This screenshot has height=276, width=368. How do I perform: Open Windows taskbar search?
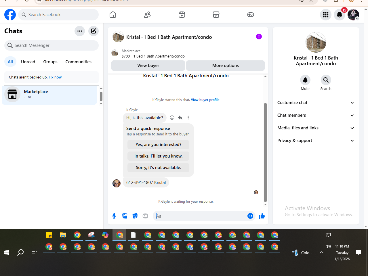click(20, 252)
